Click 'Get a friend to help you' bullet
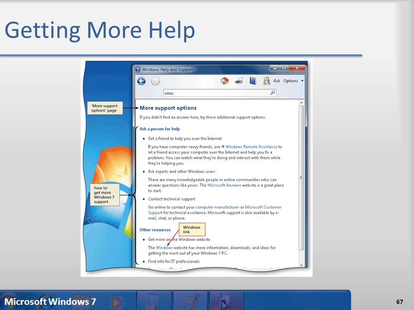The height and width of the screenshot is (310, 414). tap(185, 138)
